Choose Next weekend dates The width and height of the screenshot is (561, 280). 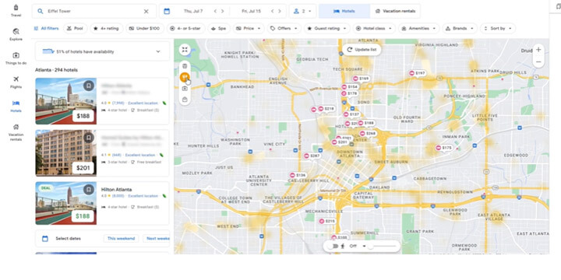coord(157,239)
